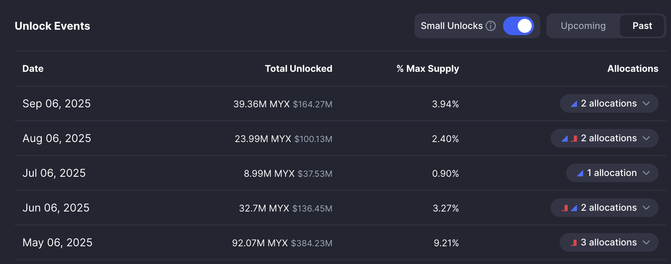
Task: Switch to the Upcoming tab
Action: 583,26
